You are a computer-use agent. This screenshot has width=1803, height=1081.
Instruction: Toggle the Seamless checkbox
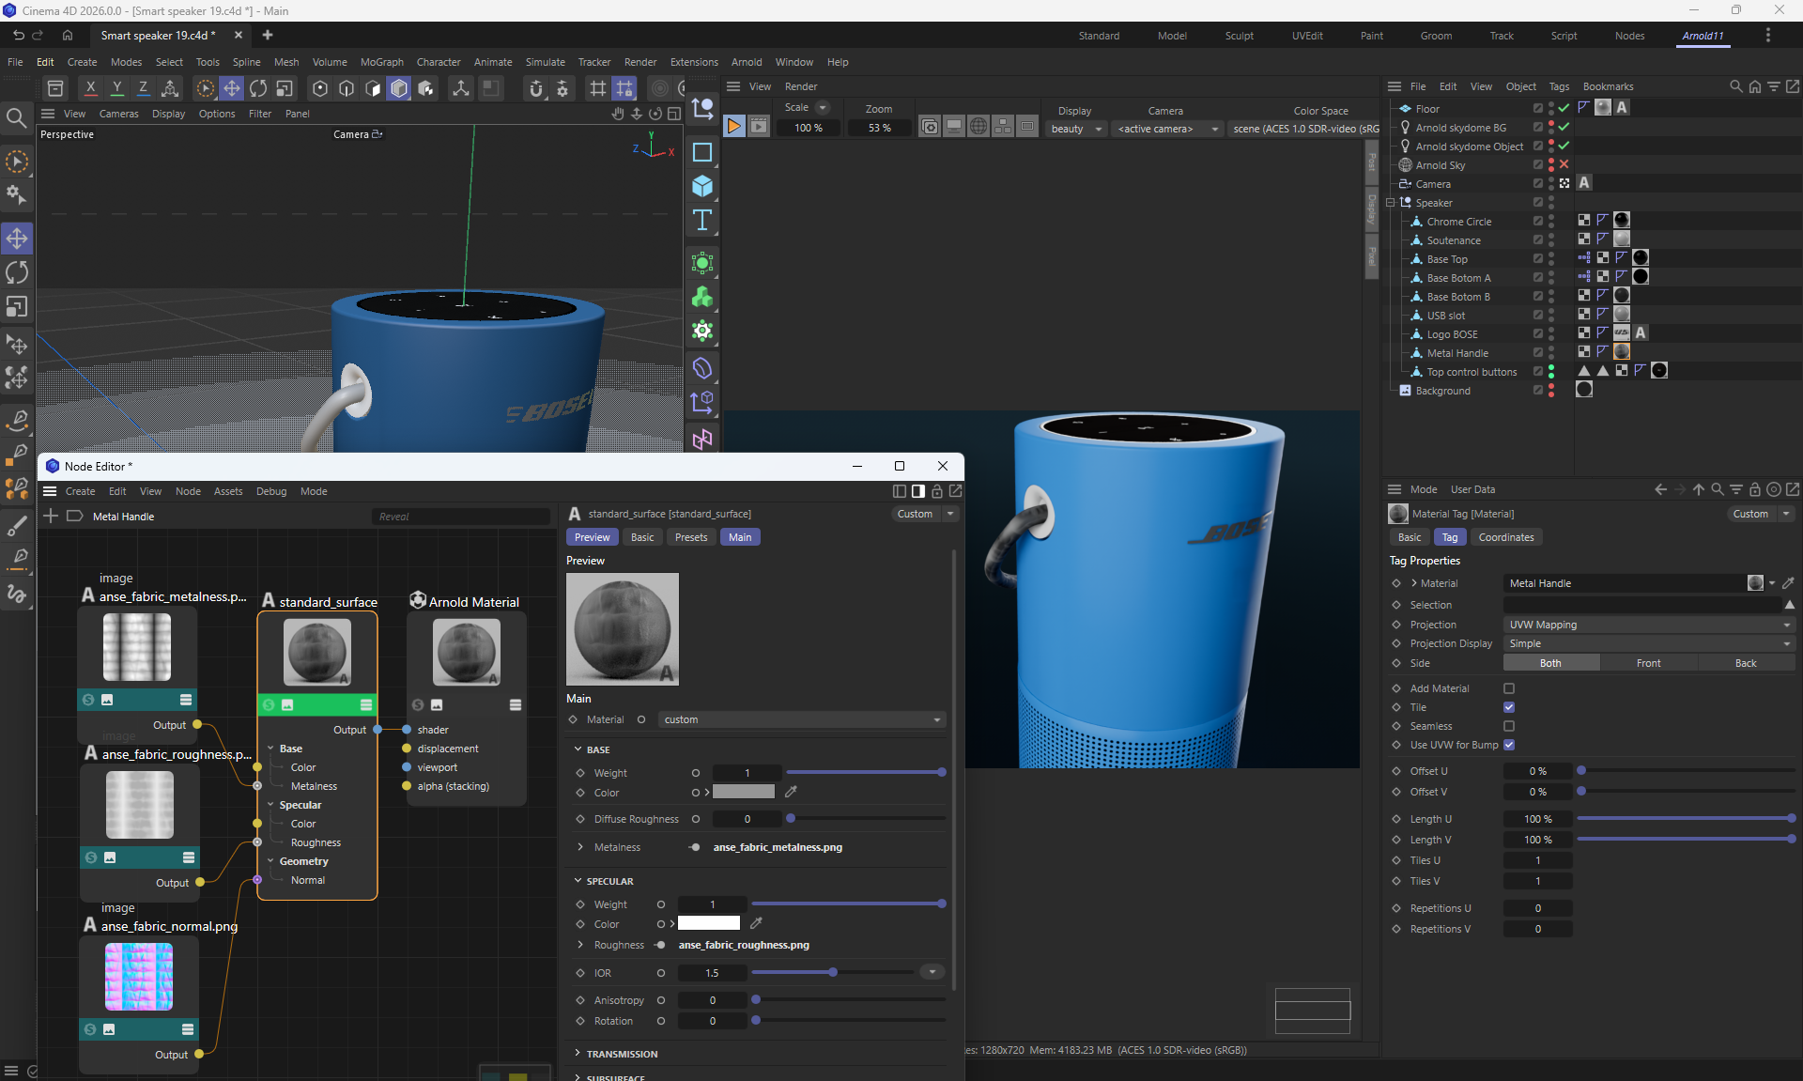tap(1509, 726)
